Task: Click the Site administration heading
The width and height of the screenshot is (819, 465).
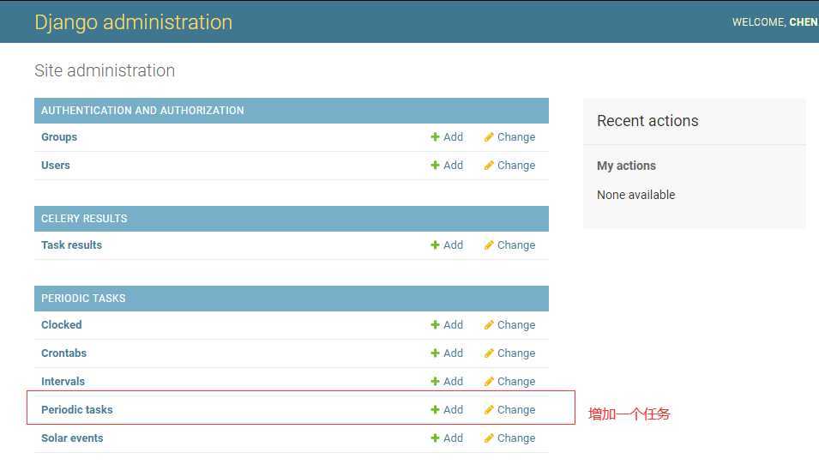Action: click(105, 70)
